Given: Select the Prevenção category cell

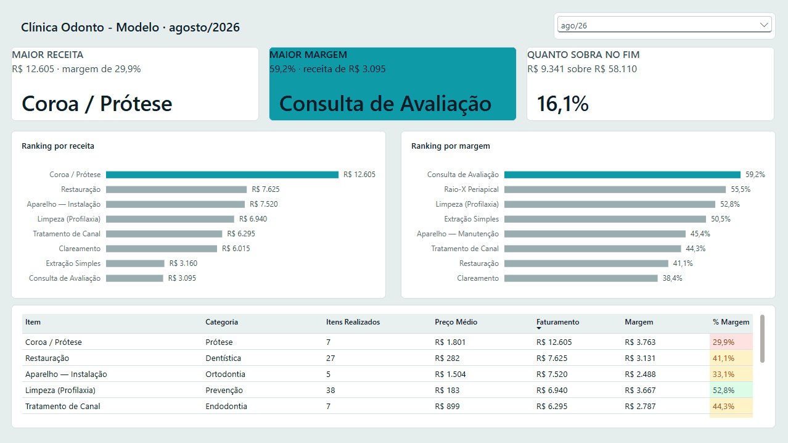Looking at the screenshot, I should click(224, 390).
